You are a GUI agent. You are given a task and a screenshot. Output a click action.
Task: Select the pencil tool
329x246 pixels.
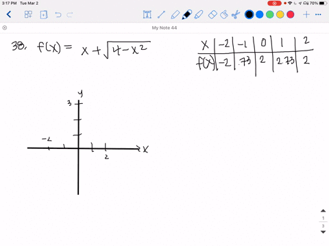(x=175, y=14)
